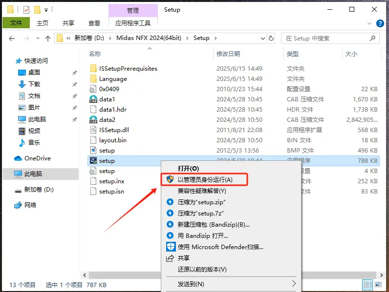
Task: Select the layout.bin file
Action: 113,140
